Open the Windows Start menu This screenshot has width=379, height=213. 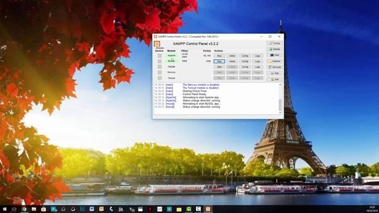click(4, 209)
